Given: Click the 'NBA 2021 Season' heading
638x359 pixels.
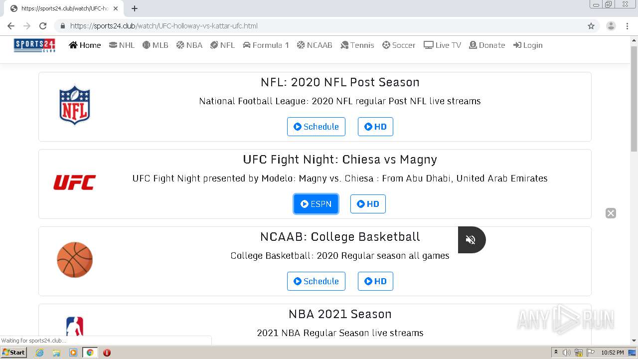Looking at the screenshot, I should coord(340,314).
